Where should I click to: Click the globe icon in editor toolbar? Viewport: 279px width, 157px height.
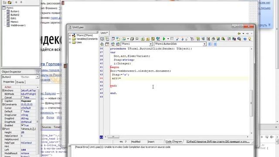pos(158,39)
